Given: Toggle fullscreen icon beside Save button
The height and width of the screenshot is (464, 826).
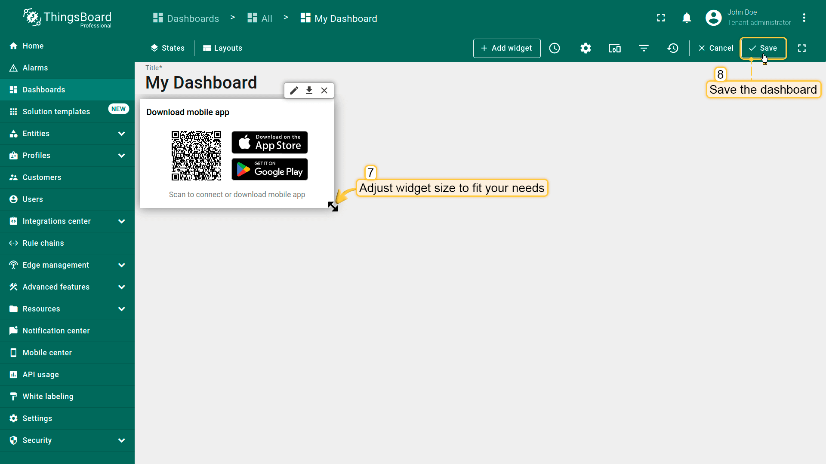Looking at the screenshot, I should [802, 48].
